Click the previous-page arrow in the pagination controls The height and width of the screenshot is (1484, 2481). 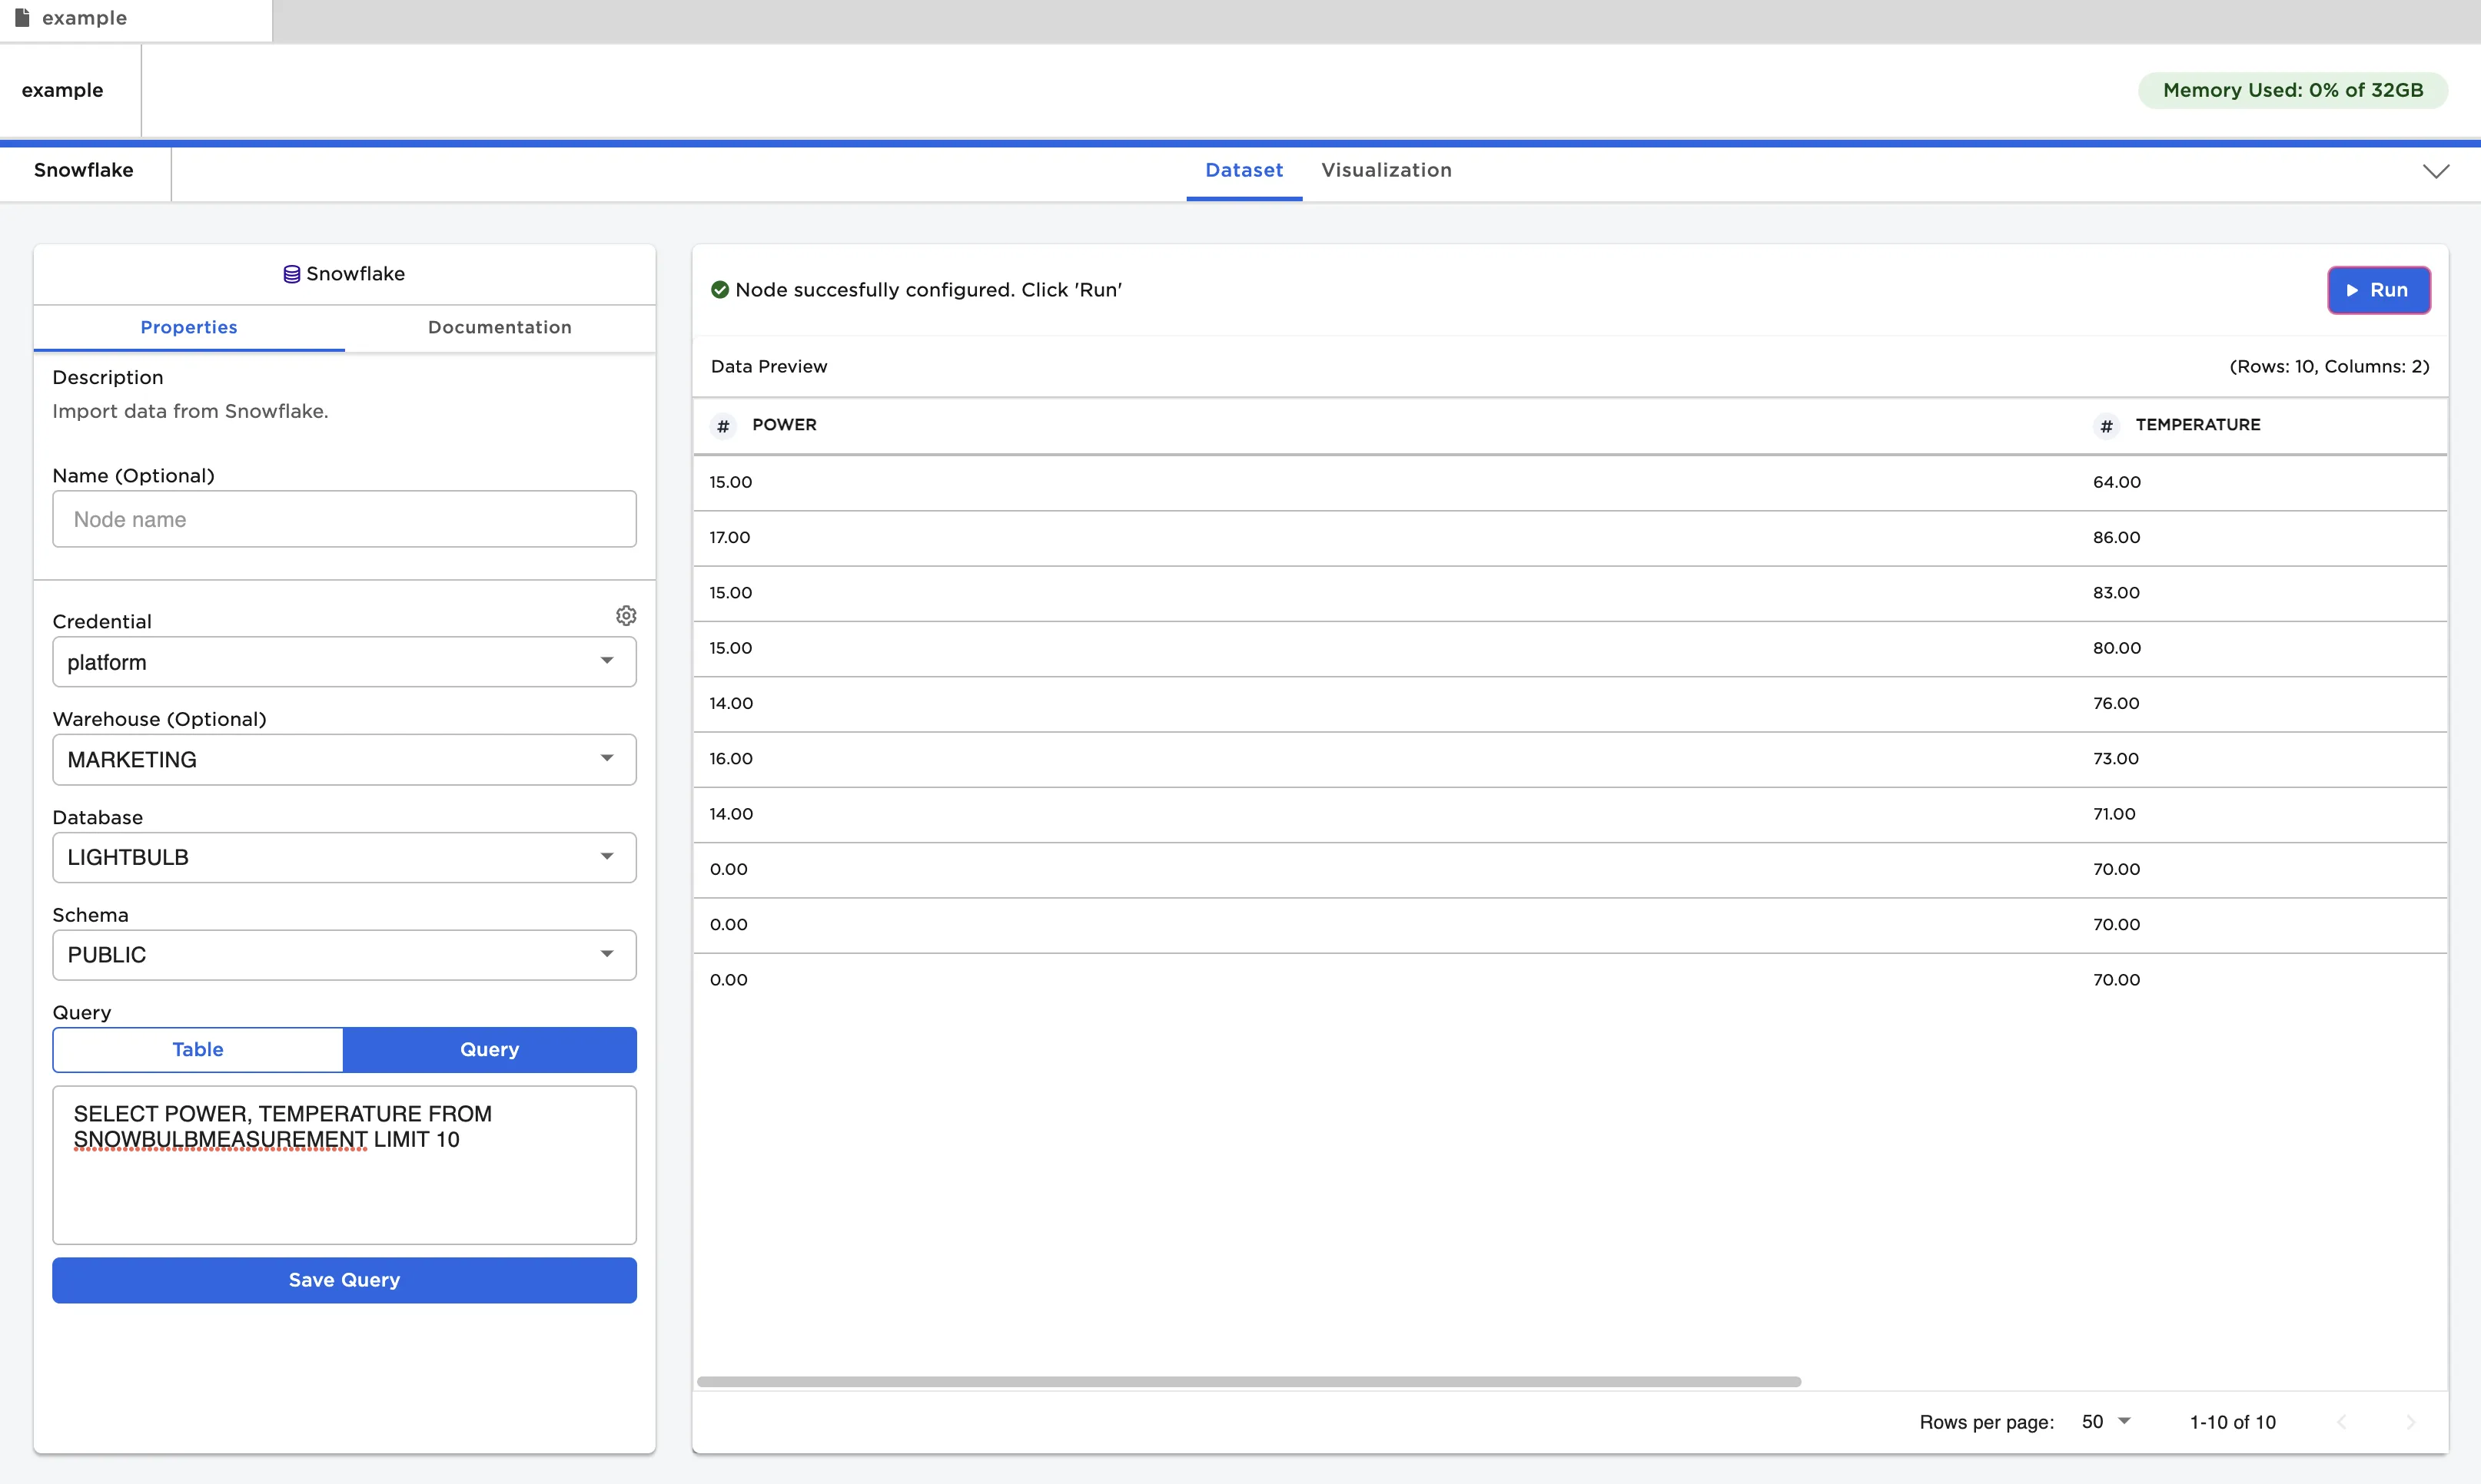click(2342, 1421)
